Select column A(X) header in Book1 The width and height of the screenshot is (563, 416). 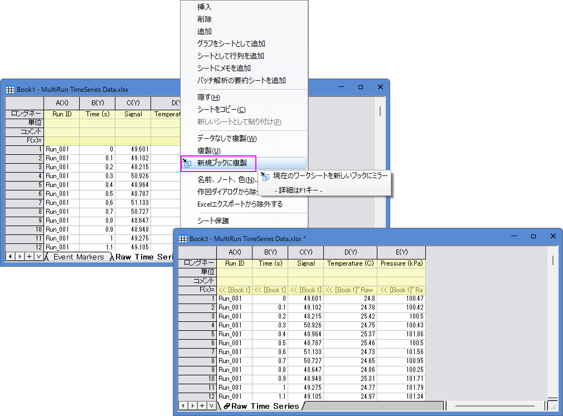62,103
